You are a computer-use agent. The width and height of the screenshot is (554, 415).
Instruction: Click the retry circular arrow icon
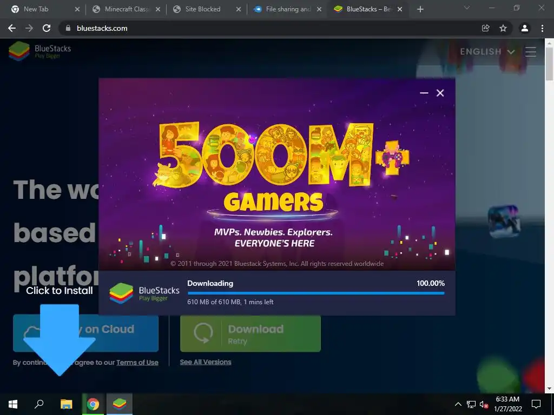[203, 333]
